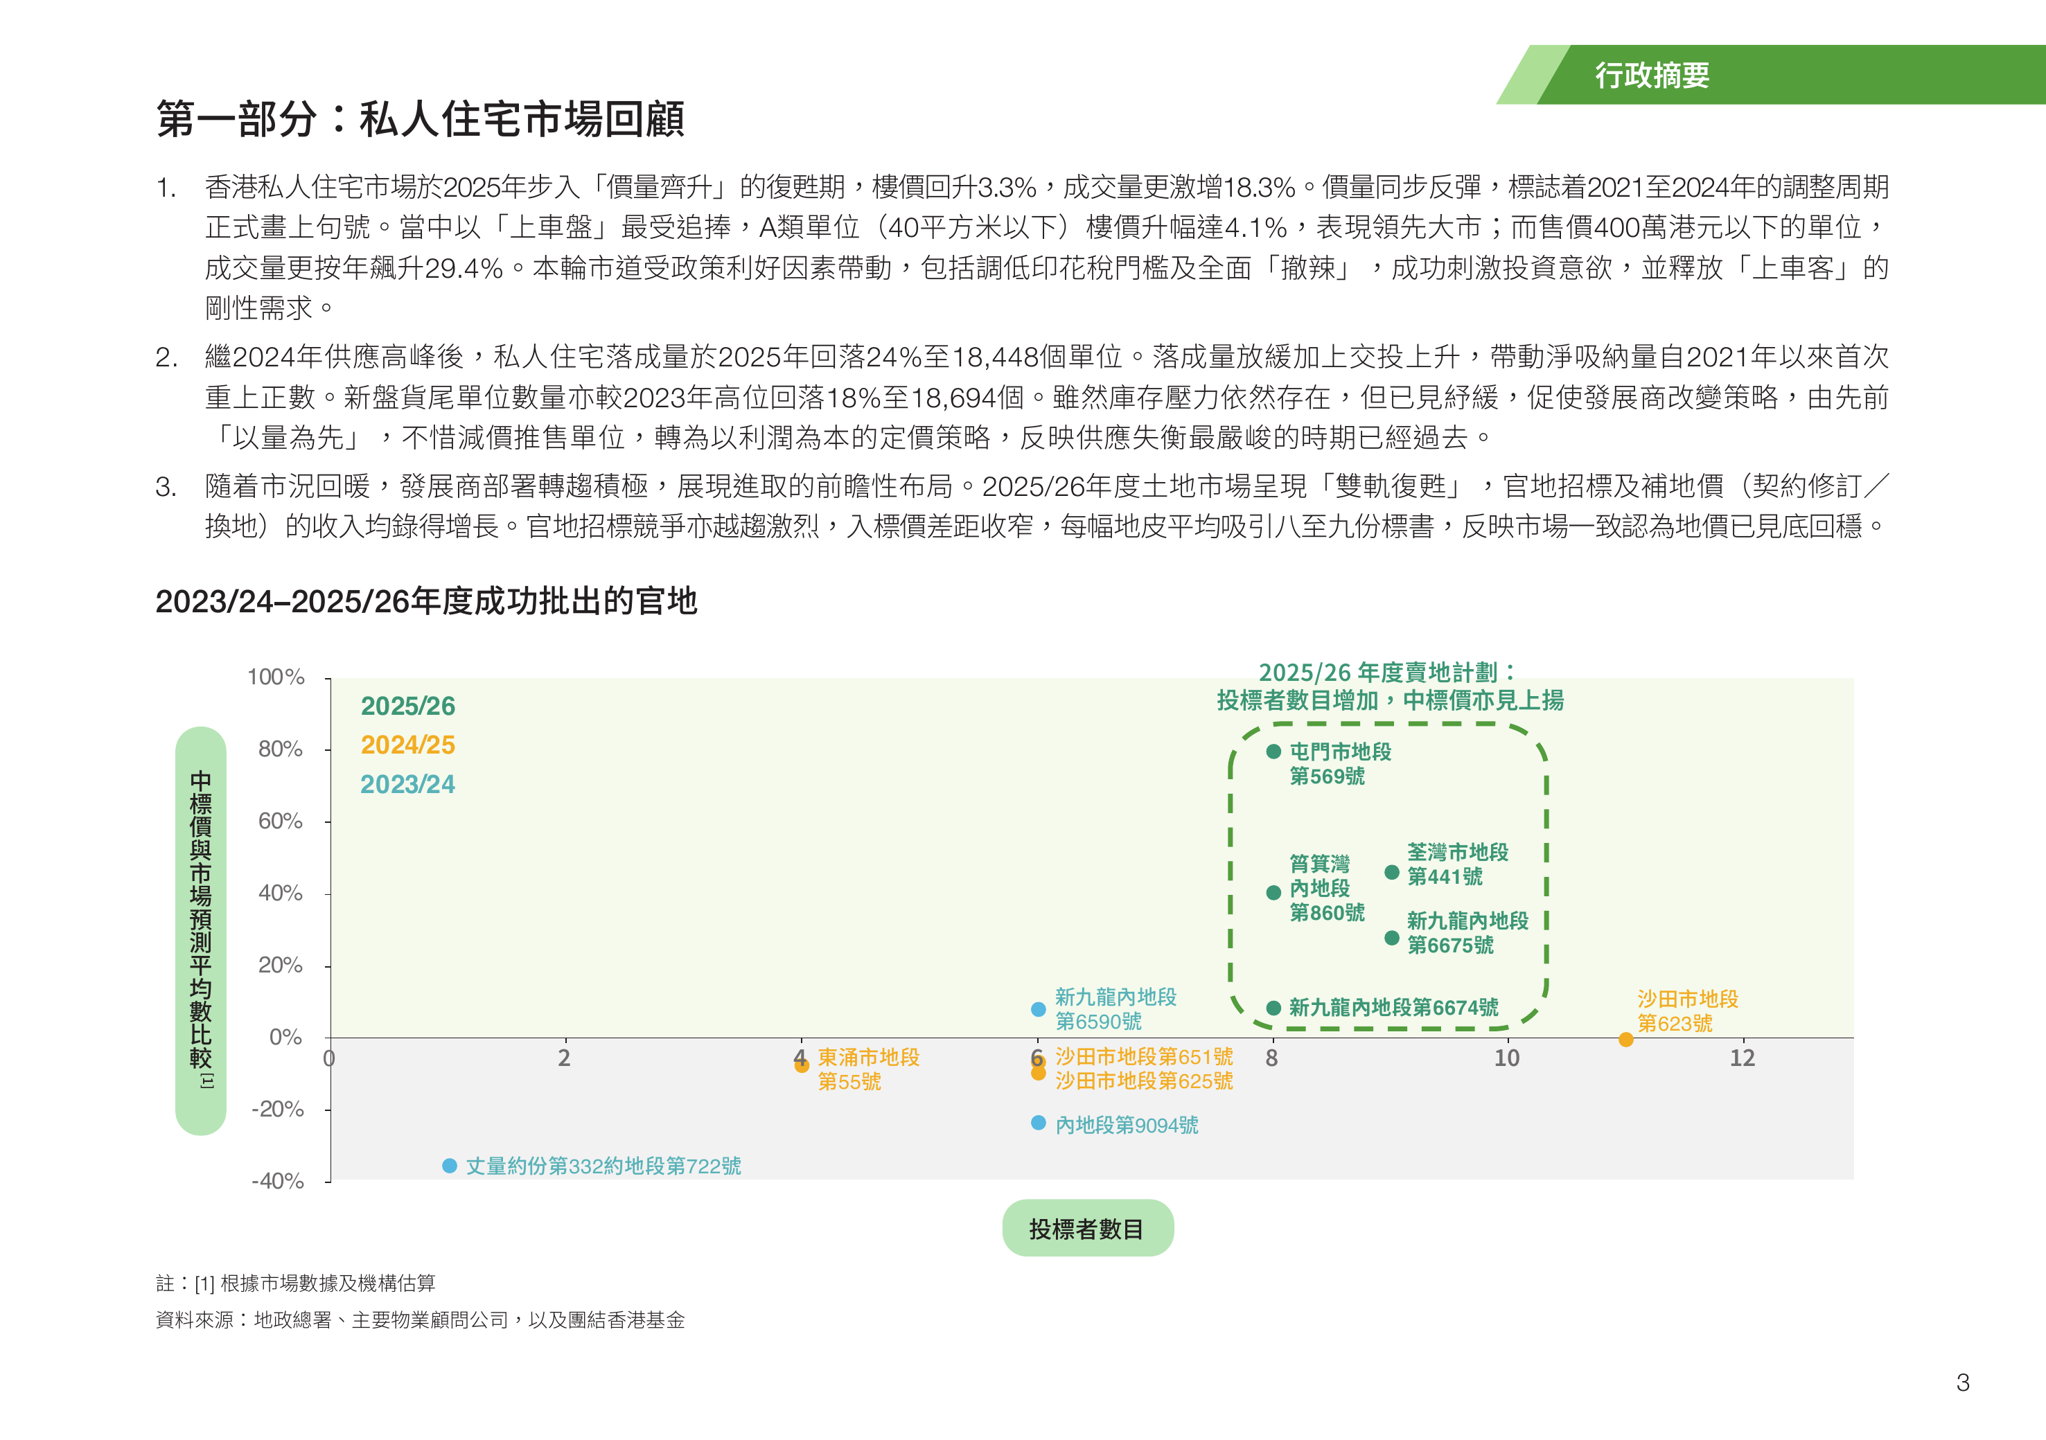Click the vertical axis label 中標價與市場預測平均數比較
Screen dimensions: 2046x1440
click(202, 930)
